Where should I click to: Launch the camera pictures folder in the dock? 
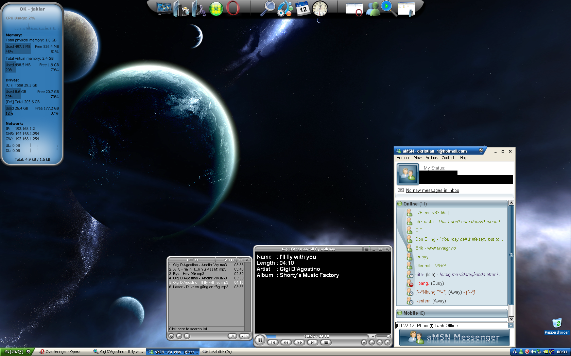pyautogui.click(x=181, y=9)
